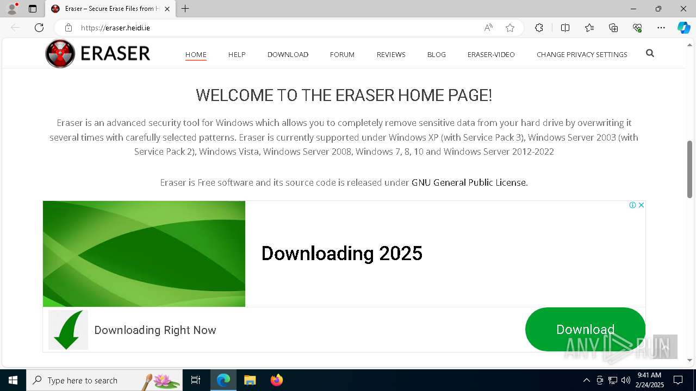Open Browser essentials heart icon
Viewport: 696px width, 391px height.
pos(637,28)
